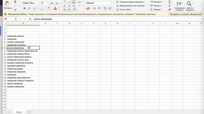The height and width of the screenshot is (114, 204).
Task: Click the Paste (Вставить) clipboard icon
Action: pos(7,3)
